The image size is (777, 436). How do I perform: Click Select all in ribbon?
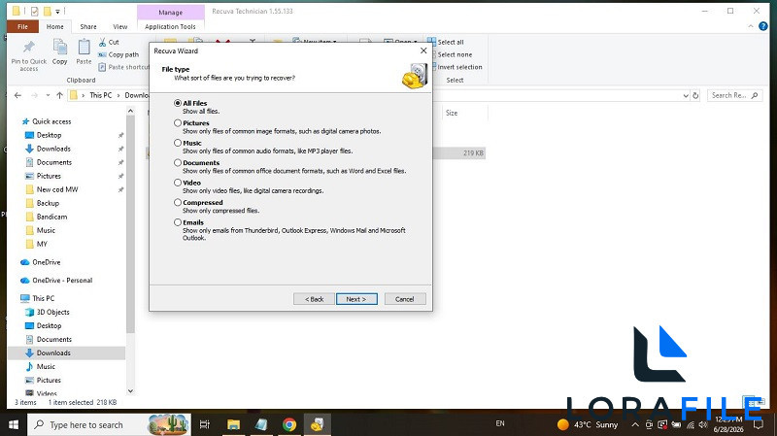[x=446, y=42]
